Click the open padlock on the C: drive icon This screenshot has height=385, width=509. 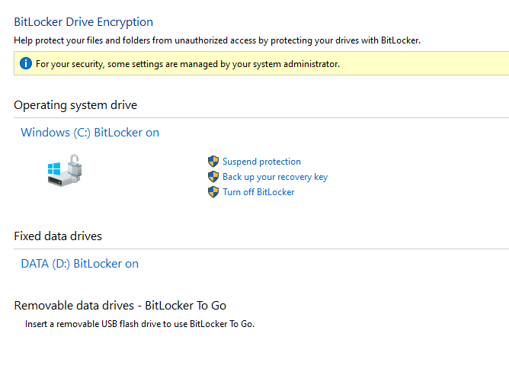pyautogui.click(x=75, y=165)
